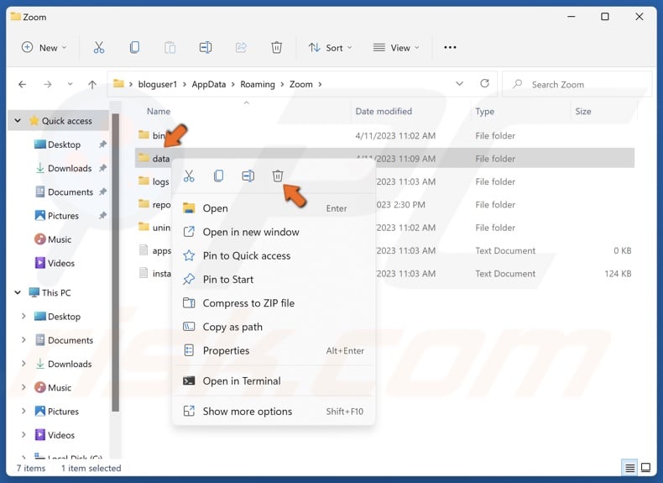Choose Compress to ZIP file
The height and width of the screenshot is (483, 663).
pyautogui.click(x=274, y=303)
